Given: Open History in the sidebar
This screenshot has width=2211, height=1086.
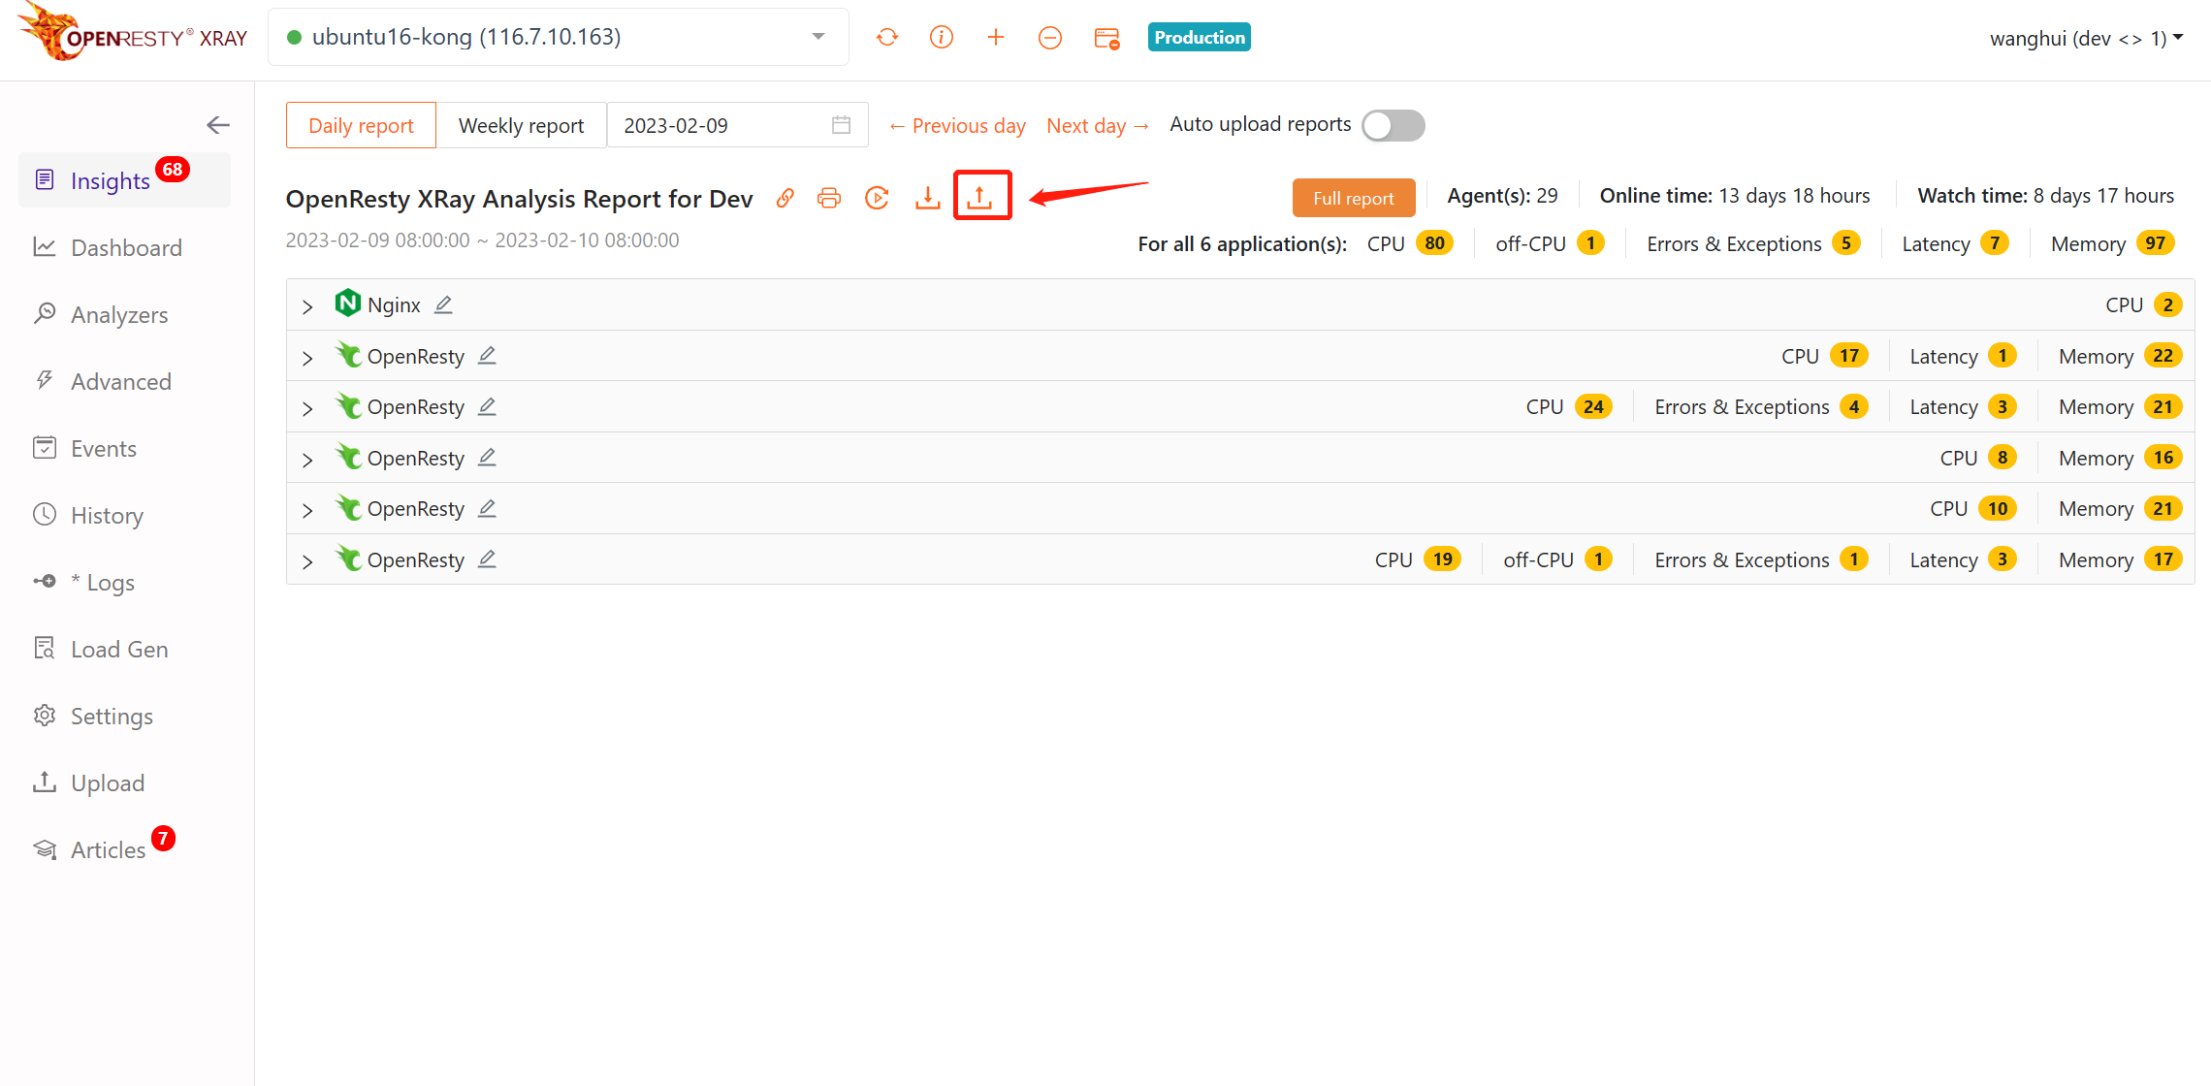Looking at the screenshot, I should point(125,515).
